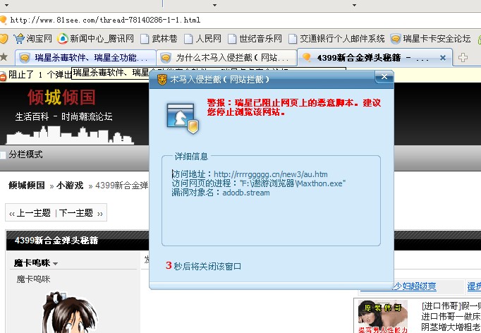Screen dimensions: 481x333
Task: Click the page icon beside 交通银行个人邮件系统
Action: (293, 39)
